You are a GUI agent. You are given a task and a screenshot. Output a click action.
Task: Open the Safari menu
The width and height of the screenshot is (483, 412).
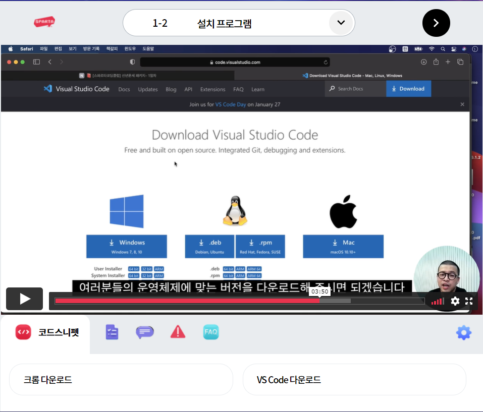(x=26, y=48)
